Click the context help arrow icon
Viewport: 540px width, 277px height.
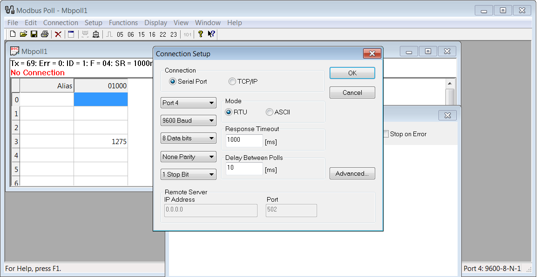[x=211, y=34]
